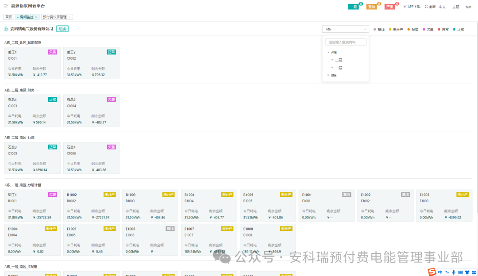
Task: Open the B1004 room card
Action: tap(209, 206)
